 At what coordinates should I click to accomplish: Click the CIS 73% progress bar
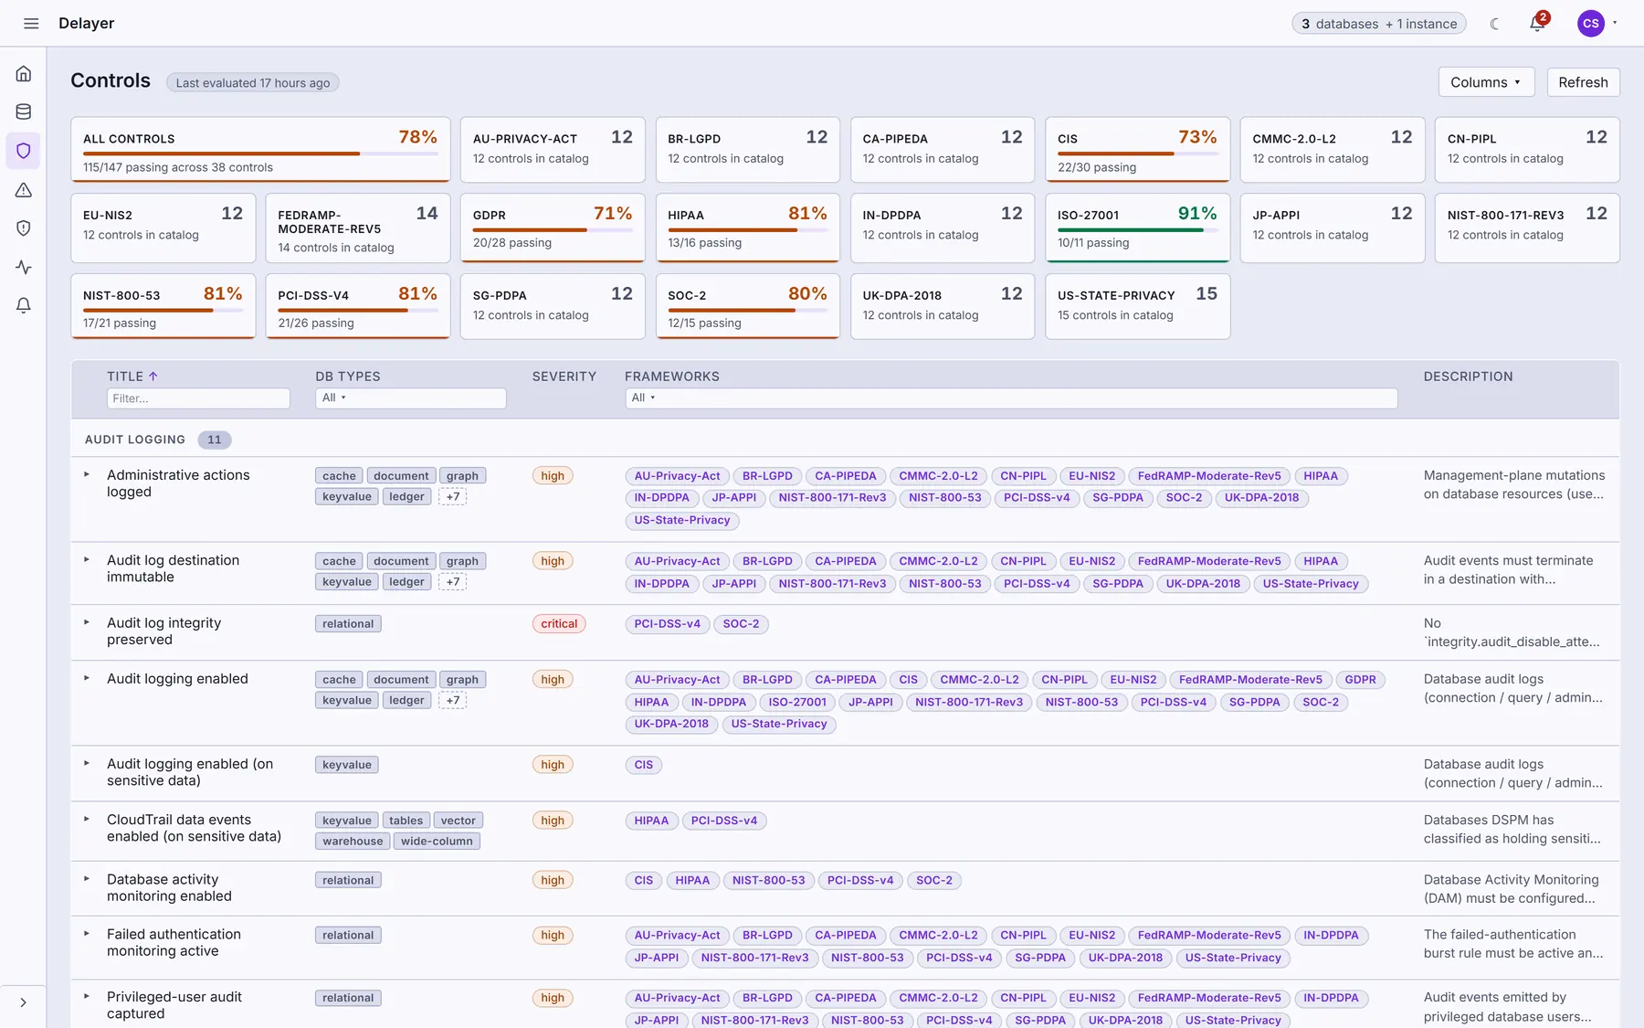[1137, 154]
